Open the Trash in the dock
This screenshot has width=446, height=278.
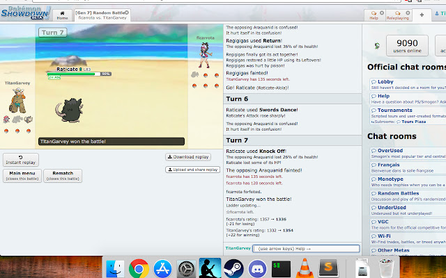[387, 268]
